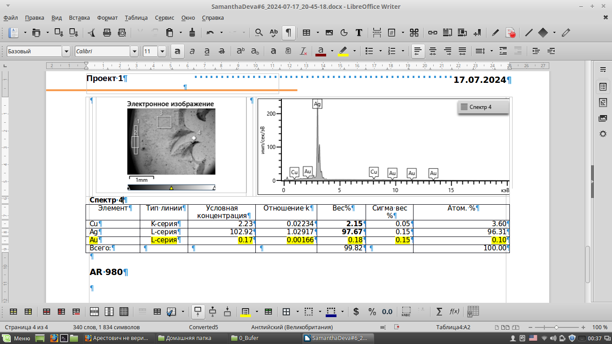Apply currency number format to cell
Viewport: 612px width, 344px height.
pos(356,312)
